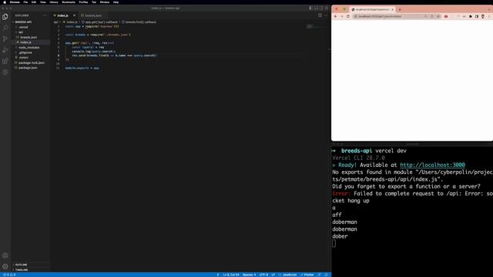Open the browser extensions puzzle icon
The height and width of the screenshot is (277, 493).
pyautogui.click(x=471, y=16)
